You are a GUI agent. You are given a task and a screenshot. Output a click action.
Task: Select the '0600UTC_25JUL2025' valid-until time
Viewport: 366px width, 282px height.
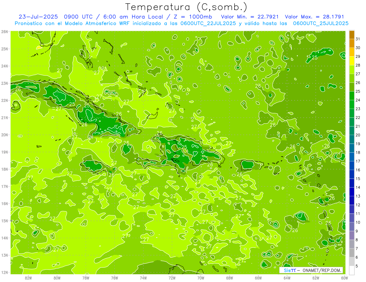pos(321,23)
